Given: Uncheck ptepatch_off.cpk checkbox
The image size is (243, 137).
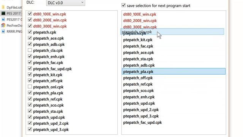Looking at the screenshot, I should pyautogui.click(x=30, y=80).
